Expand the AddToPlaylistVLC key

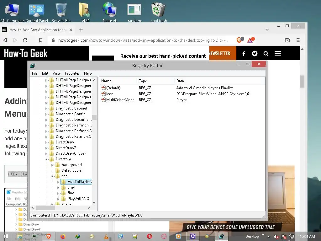58,182
